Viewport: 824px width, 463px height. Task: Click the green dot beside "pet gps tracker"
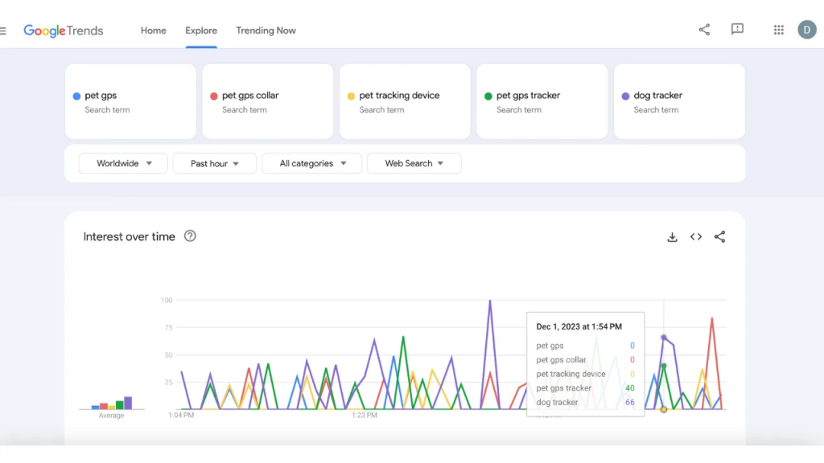click(488, 96)
